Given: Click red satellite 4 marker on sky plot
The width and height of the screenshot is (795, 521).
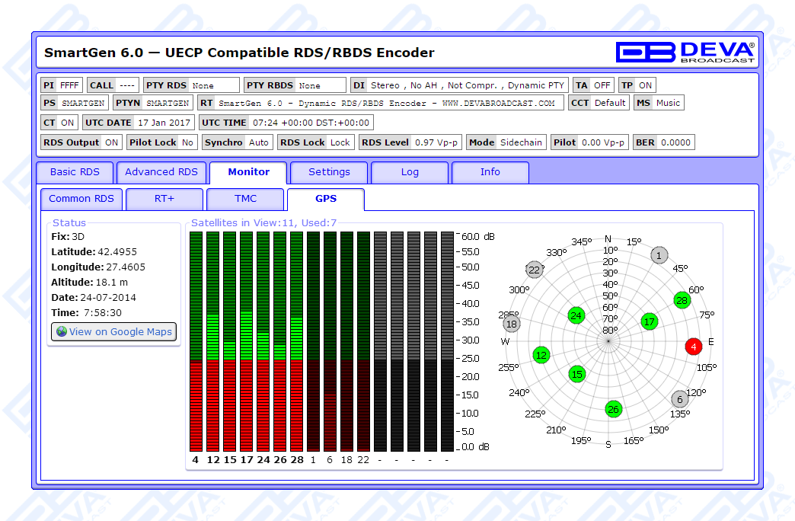Looking at the screenshot, I should 692,347.
